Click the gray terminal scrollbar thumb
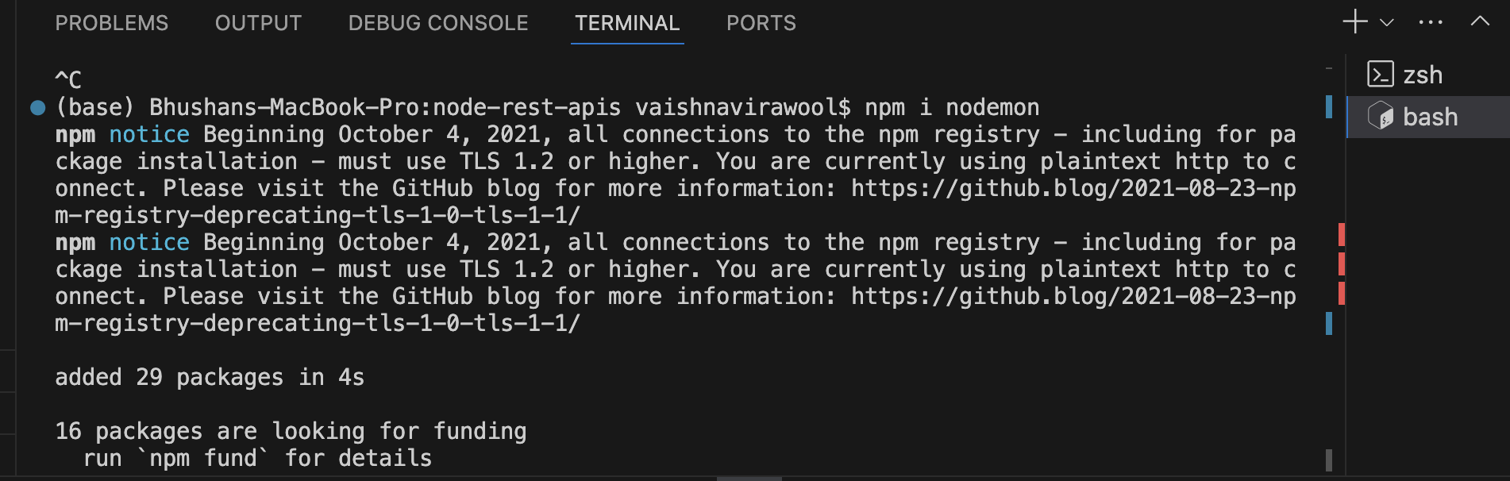This screenshot has width=1510, height=481. coord(1329,460)
